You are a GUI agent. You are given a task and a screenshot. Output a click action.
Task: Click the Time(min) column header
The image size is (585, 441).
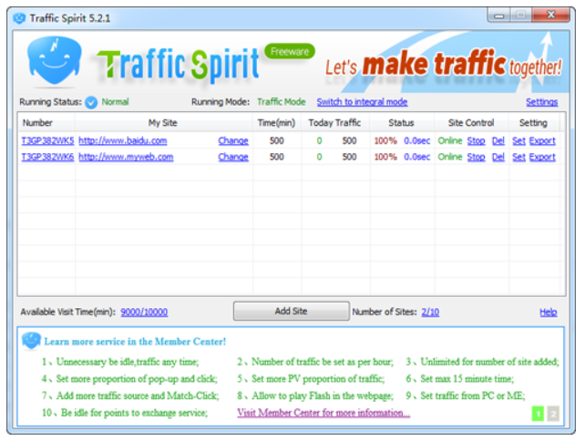[276, 123]
